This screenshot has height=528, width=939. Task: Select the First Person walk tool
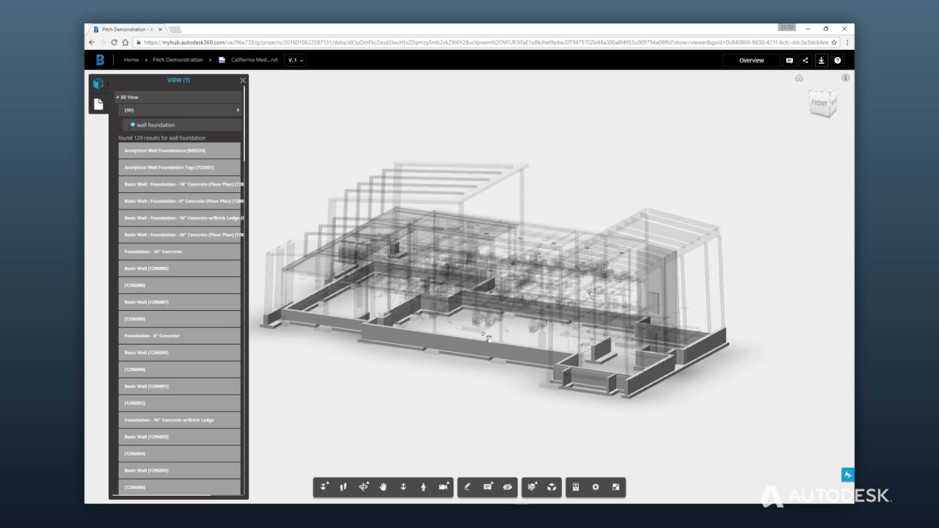pyautogui.click(x=423, y=487)
